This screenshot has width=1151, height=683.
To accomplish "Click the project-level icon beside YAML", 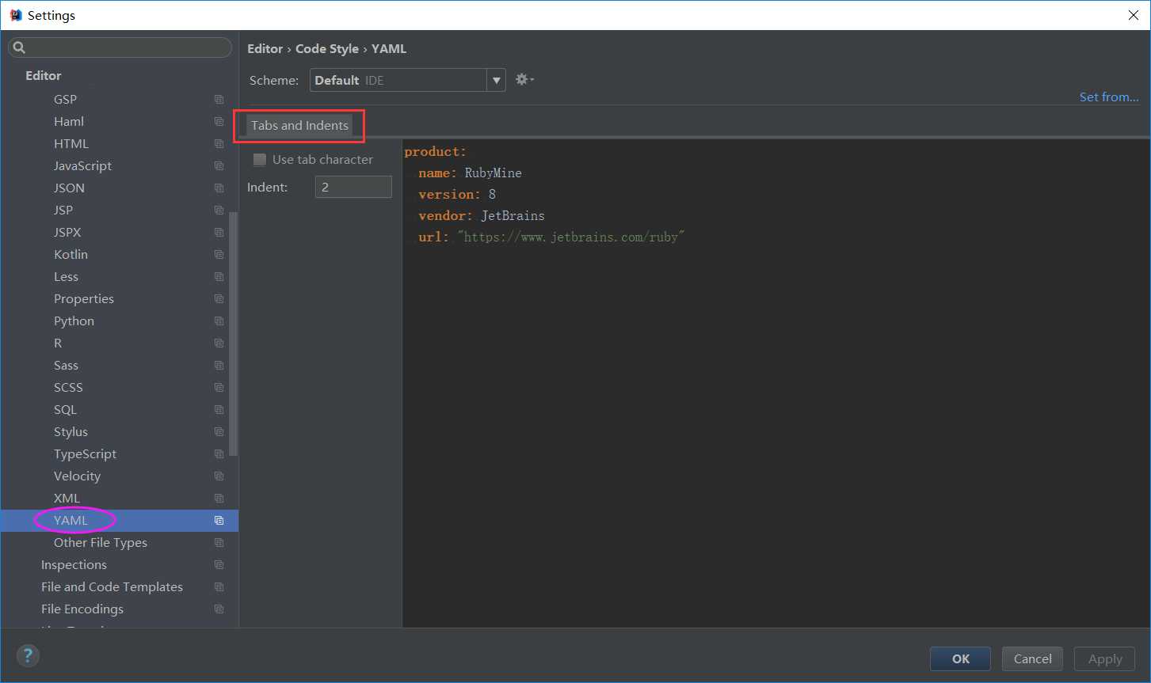I will tap(219, 521).
